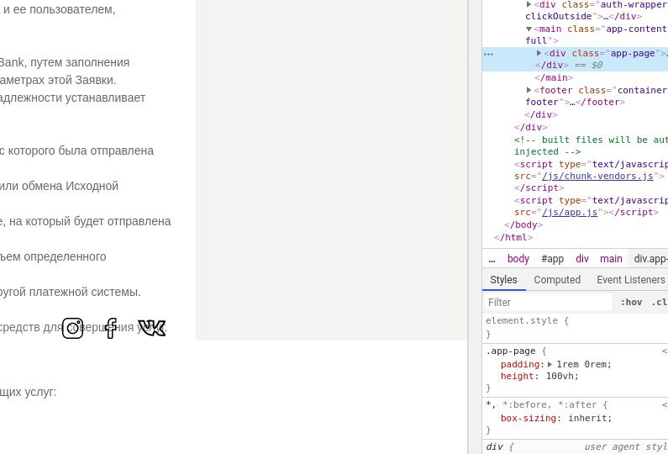Image resolution: width=668 pixels, height=454 pixels.
Task: Expand the div class="app-page" node
Action: [539, 53]
